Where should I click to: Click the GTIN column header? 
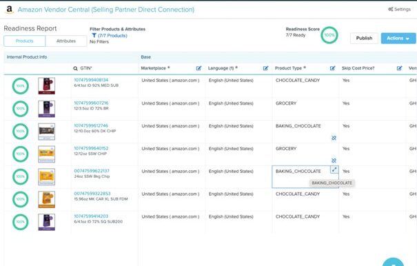click(86, 68)
